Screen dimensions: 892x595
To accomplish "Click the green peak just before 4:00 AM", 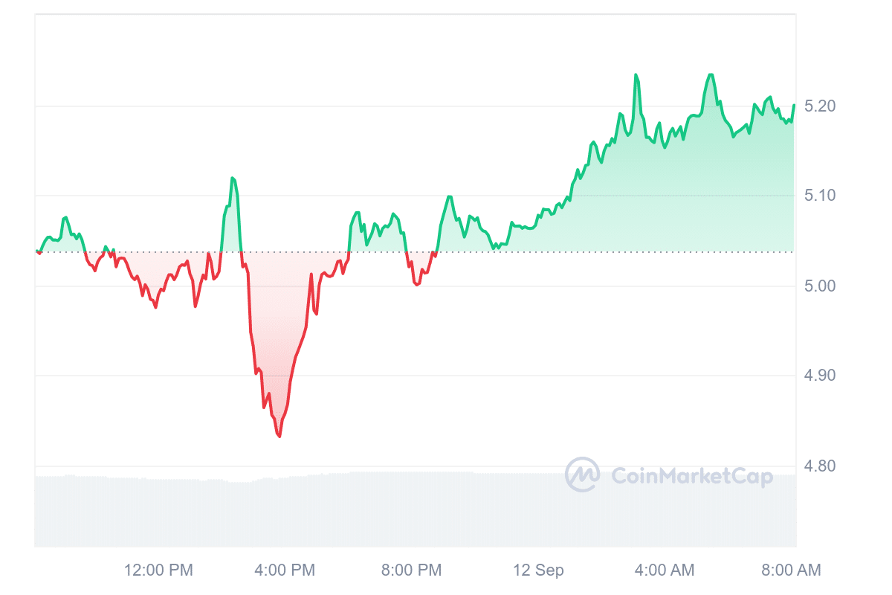I will [636, 75].
